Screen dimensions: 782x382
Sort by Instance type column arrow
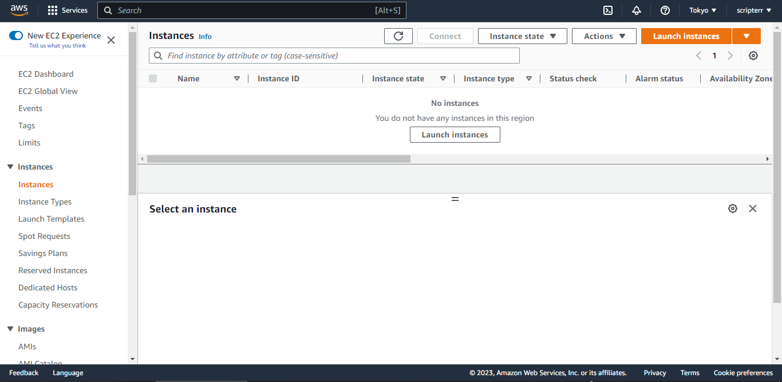(x=528, y=78)
